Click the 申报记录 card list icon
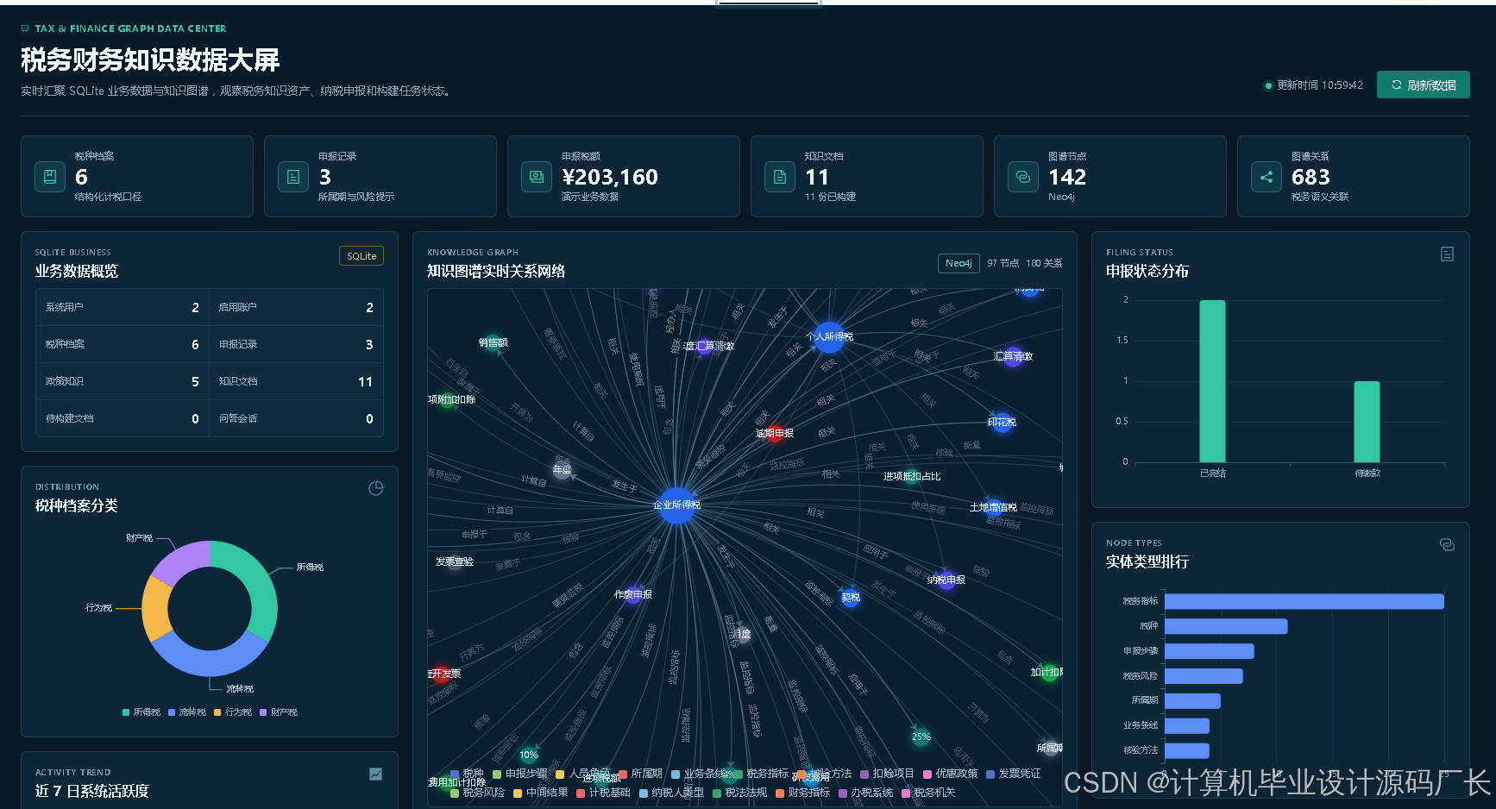 pos(293,177)
